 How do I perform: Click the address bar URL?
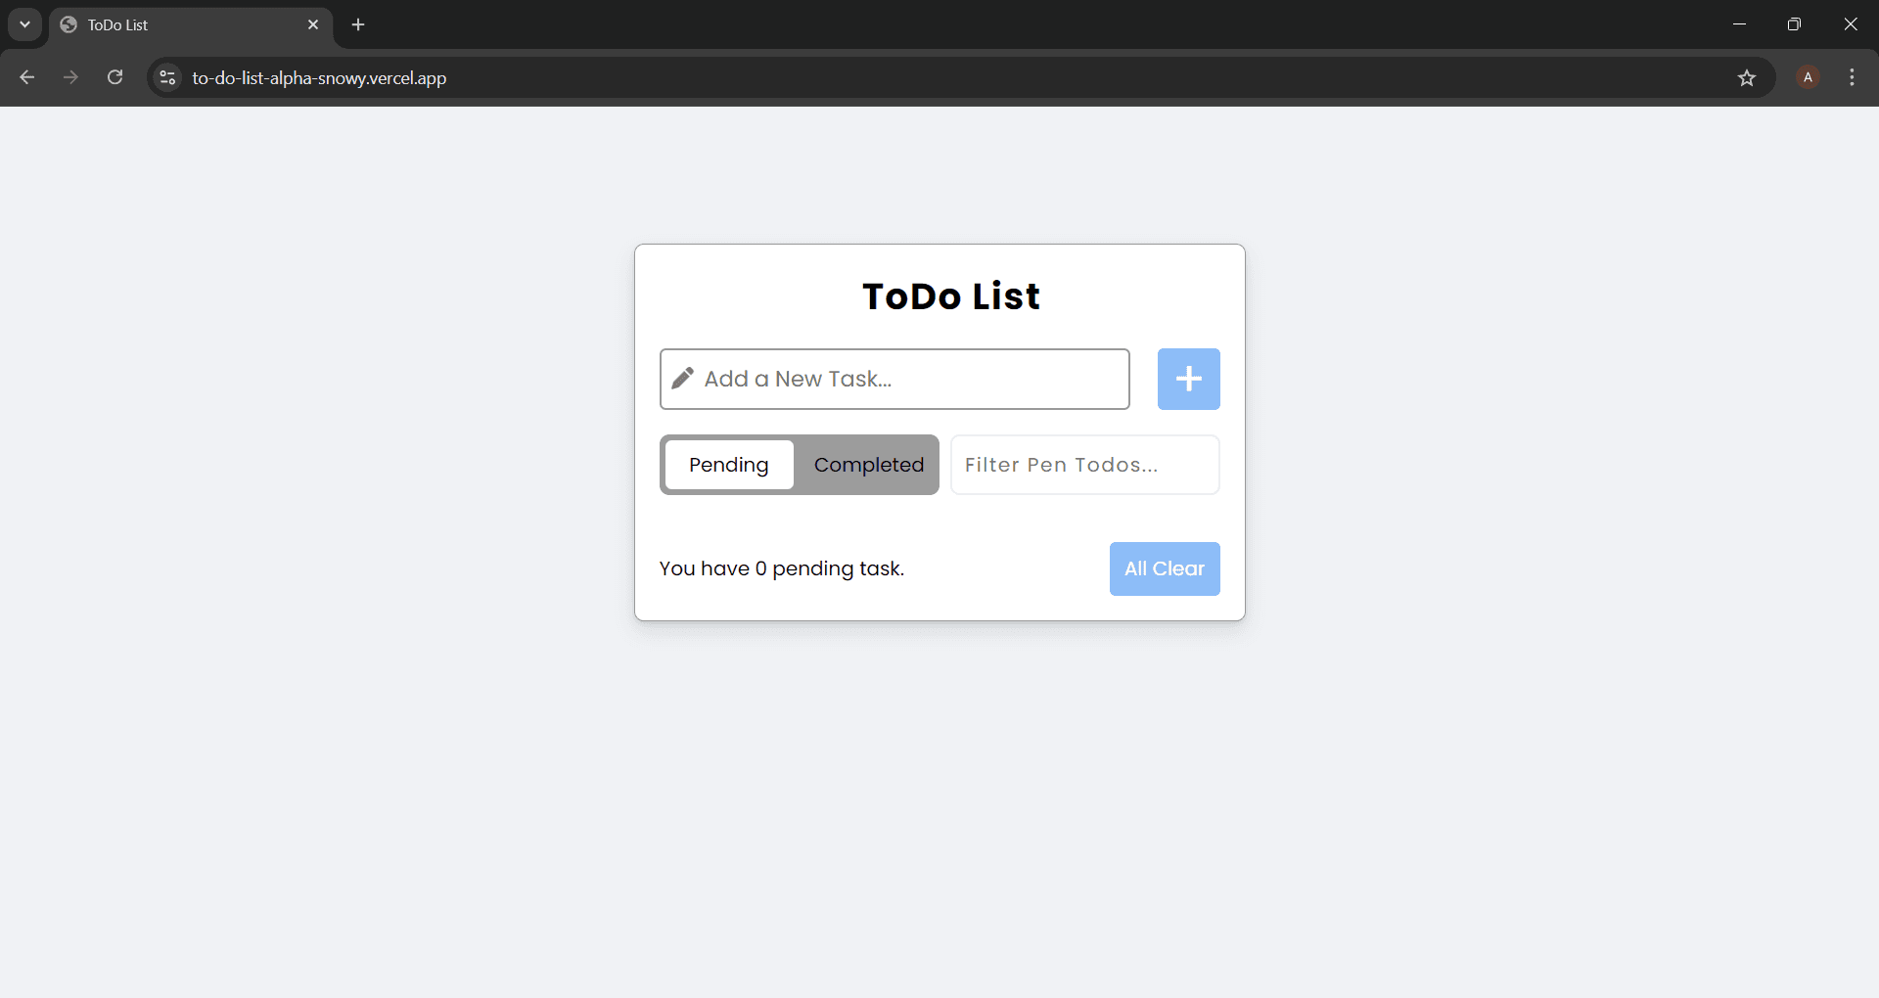click(x=319, y=77)
